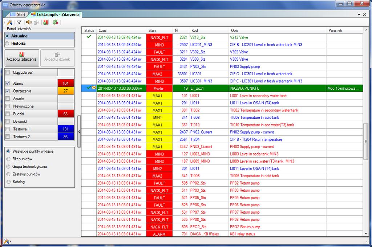Image resolution: width=372 pixels, height=247 pixels.
Task: Click the vertical scrollbar thumb of events list
Action: (x=366, y=141)
